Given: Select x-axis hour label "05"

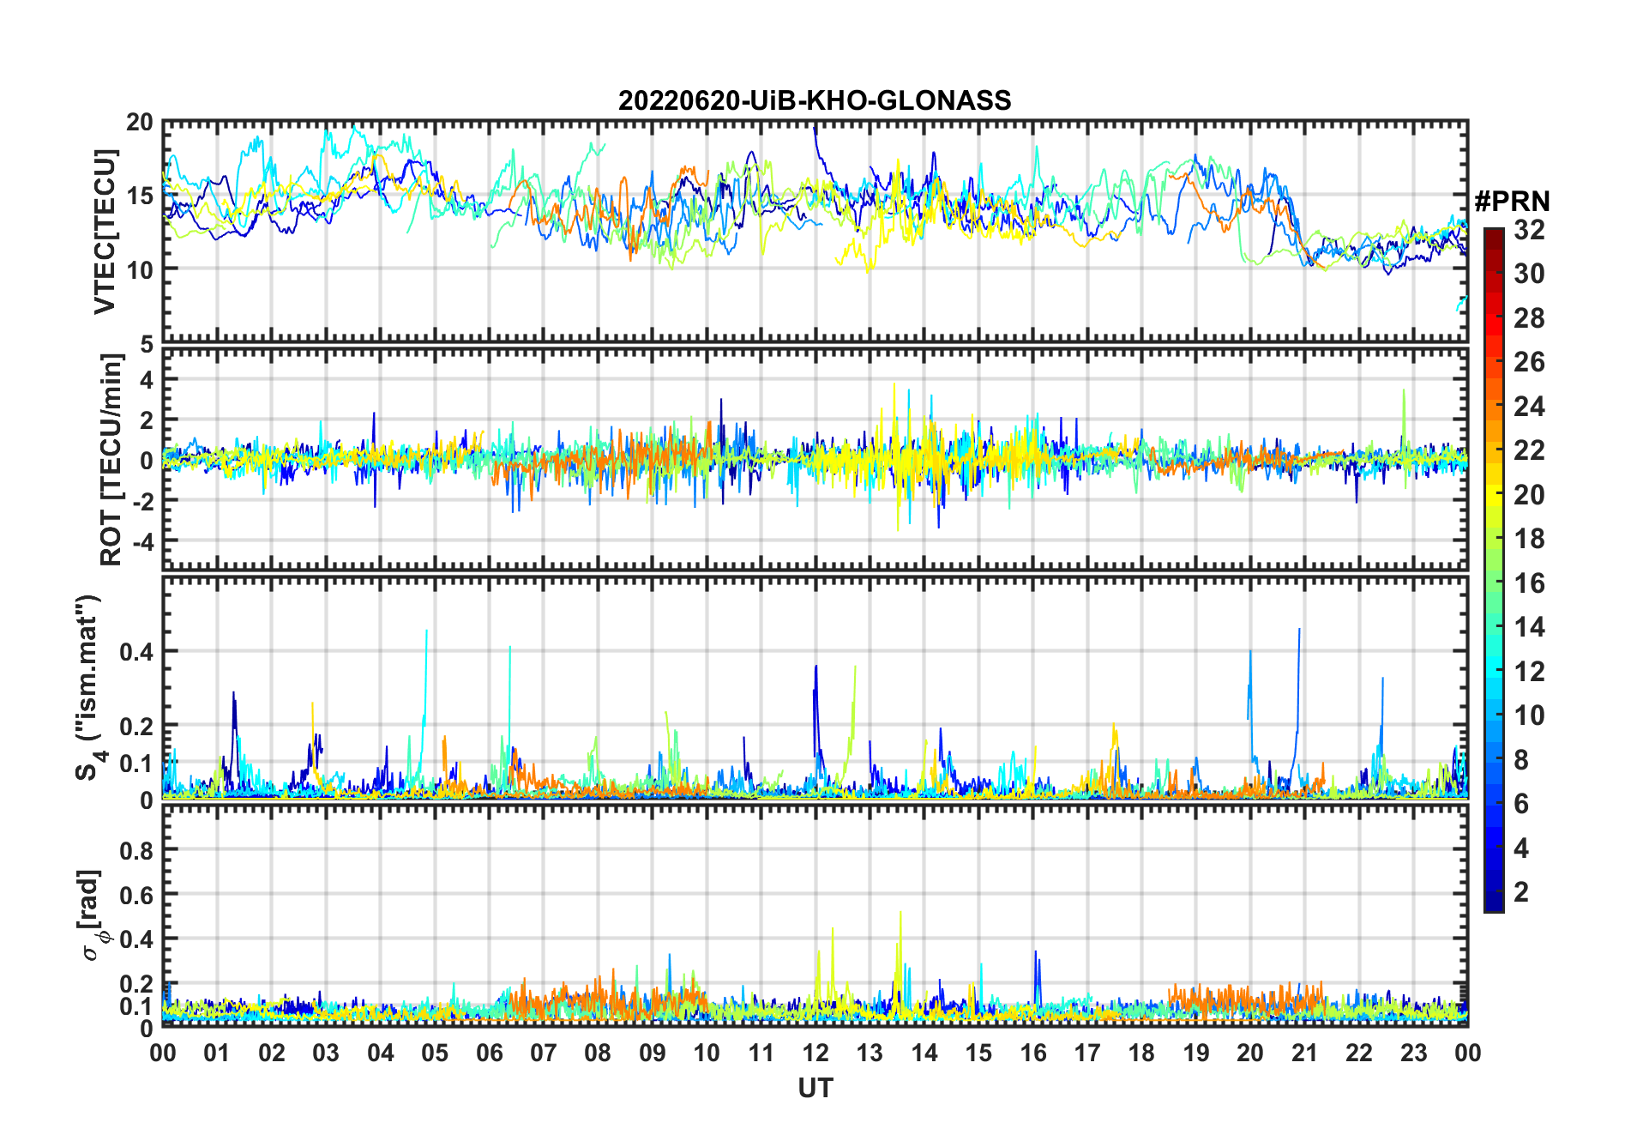Looking at the screenshot, I should 435,1053.
